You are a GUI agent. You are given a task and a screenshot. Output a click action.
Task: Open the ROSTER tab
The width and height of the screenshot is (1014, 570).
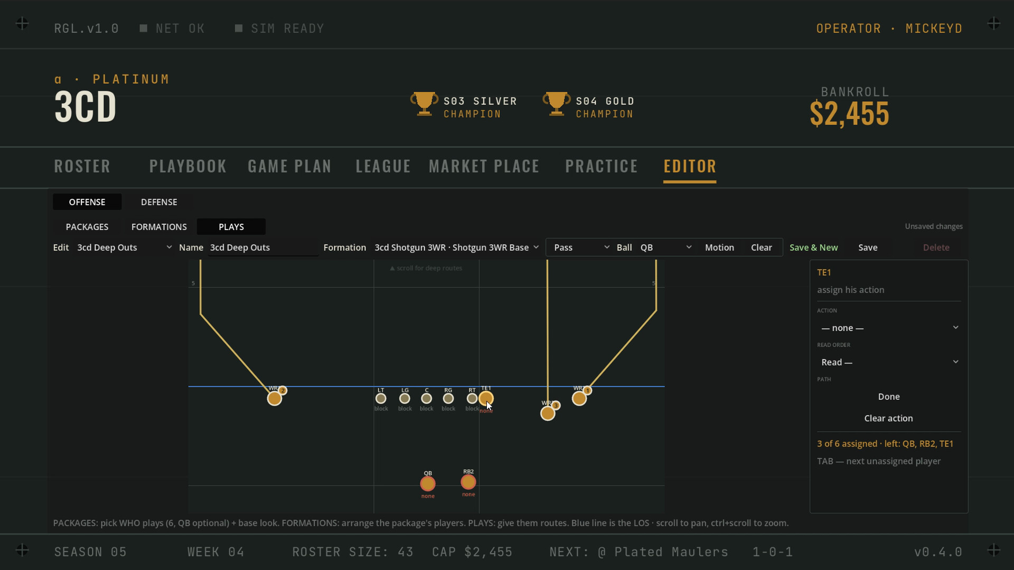point(82,166)
